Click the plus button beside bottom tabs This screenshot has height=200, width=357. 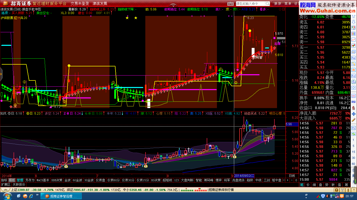click(x=287, y=180)
